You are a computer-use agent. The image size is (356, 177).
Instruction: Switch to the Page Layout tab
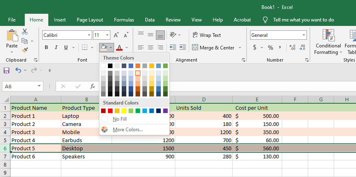[90, 20]
